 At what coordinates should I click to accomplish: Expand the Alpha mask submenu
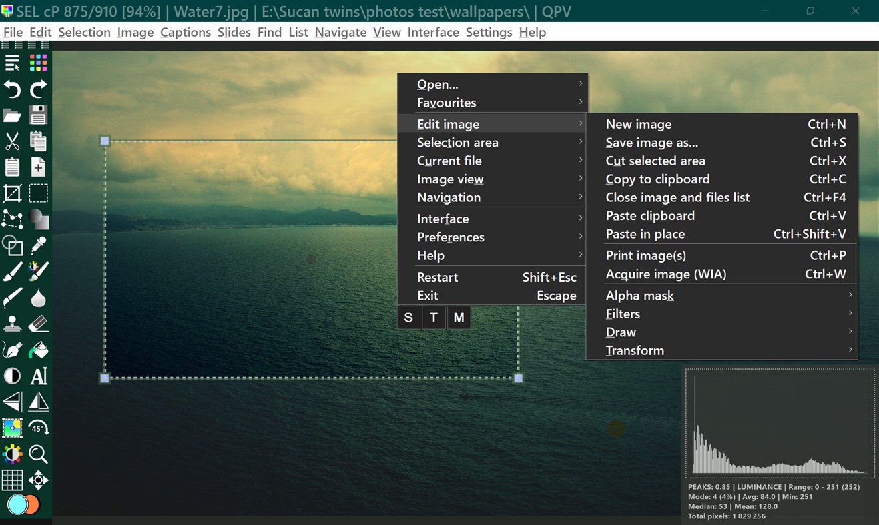point(639,295)
